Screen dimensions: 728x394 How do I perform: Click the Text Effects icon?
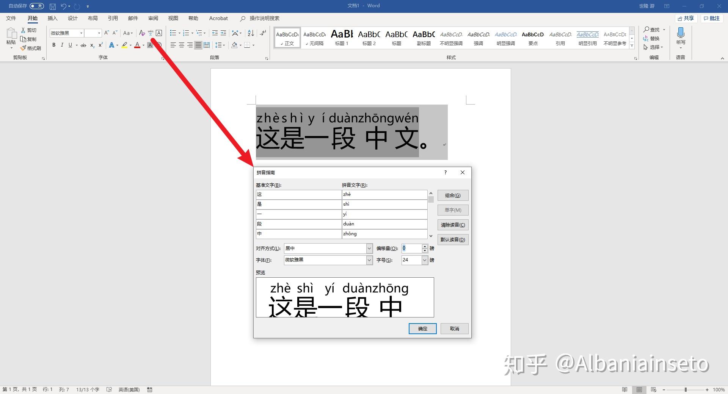[x=111, y=45]
